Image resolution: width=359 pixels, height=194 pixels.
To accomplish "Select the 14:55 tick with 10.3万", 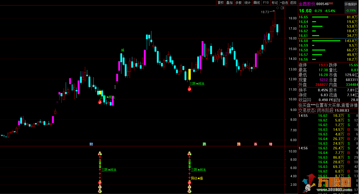I will (328, 116).
